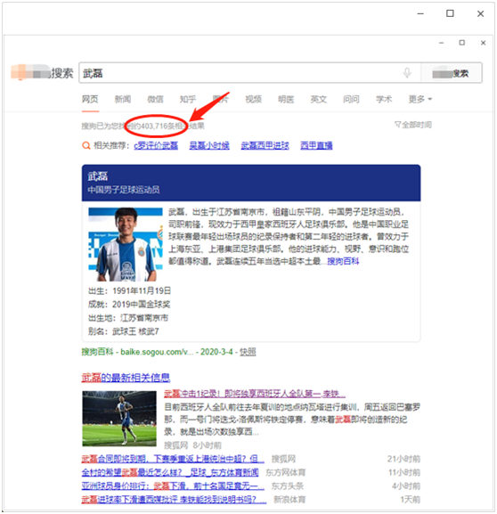The height and width of the screenshot is (514, 497).
Task: Open news link 全村的希望武磊最近怎么样
Action: pos(170,472)
